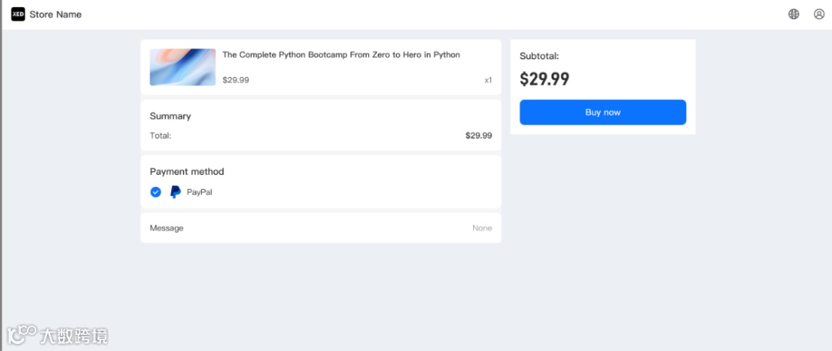Screen dimensions: 832x351
Task: Click the Store Name header text
Action: click(55, 15)
